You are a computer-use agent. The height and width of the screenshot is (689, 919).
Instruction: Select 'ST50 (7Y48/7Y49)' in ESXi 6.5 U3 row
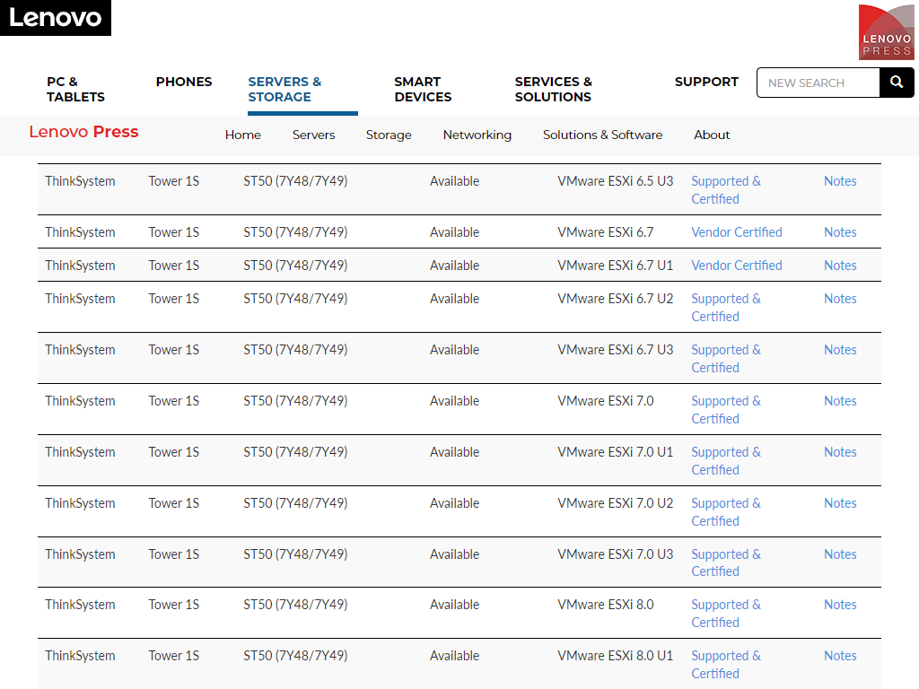[295, 181]
